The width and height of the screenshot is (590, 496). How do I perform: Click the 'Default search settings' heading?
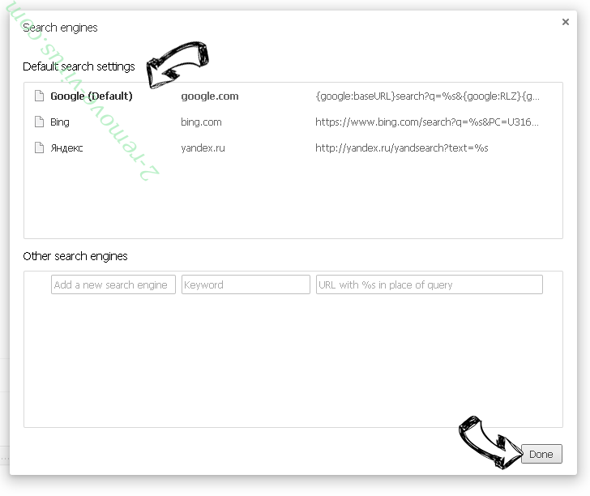tap(79, 66)
